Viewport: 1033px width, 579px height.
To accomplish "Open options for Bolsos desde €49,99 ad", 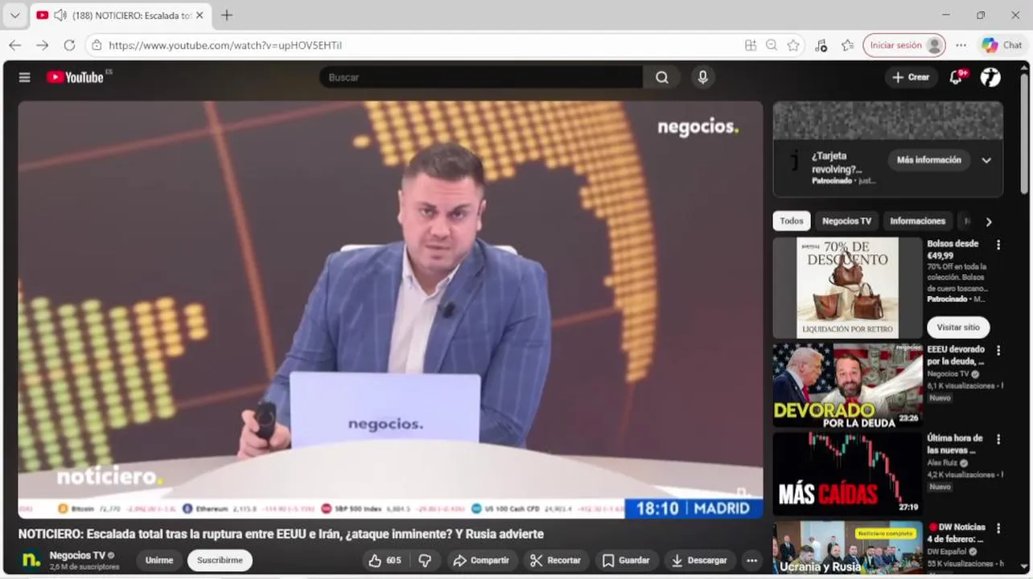I will point(998,244).
